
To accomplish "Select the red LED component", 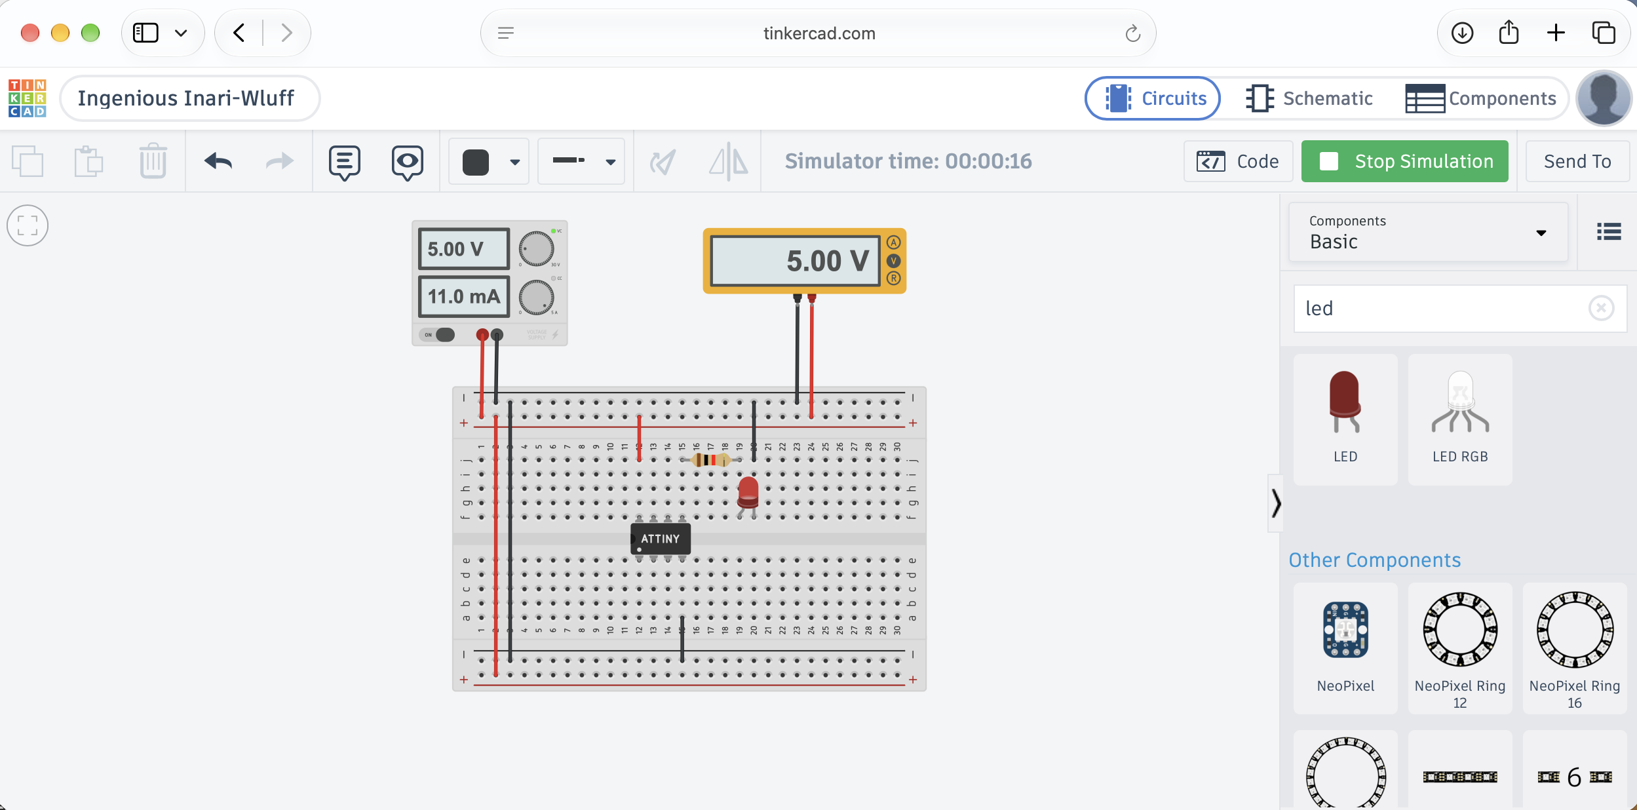I will pos(1345,419).
